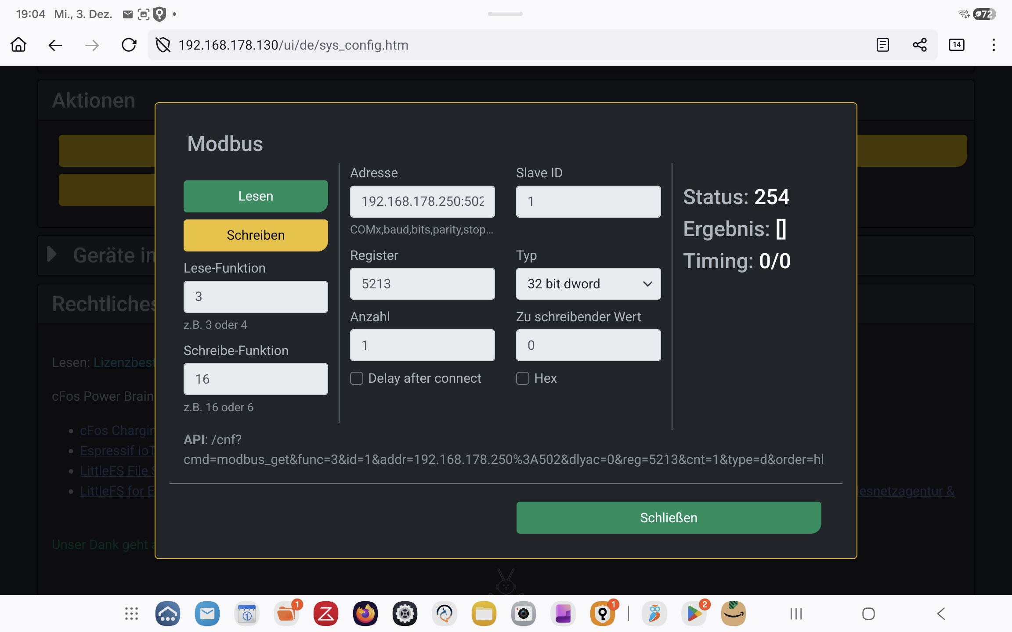Tap the tracking protection shield icon
1012x632 pixels.
[x=163, y=45]
